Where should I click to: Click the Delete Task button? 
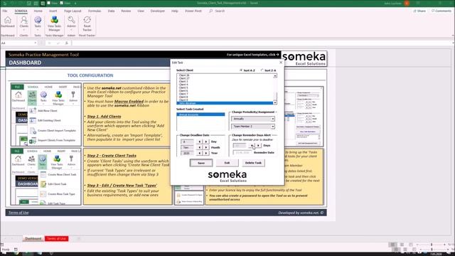253,163
